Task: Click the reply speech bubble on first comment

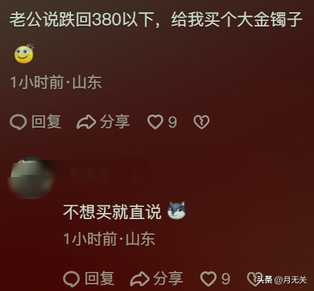Action: click(x=18, y=122)
